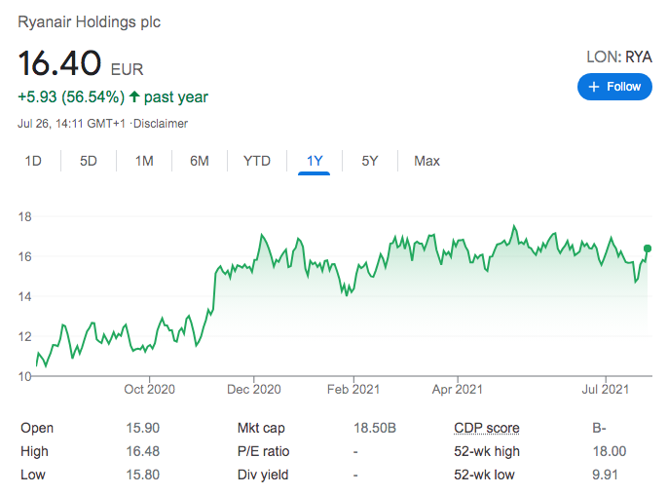Click the 52-wk high value 18.00
The height and width of the screenshot is (495, 668).
[x=610, y=451]
